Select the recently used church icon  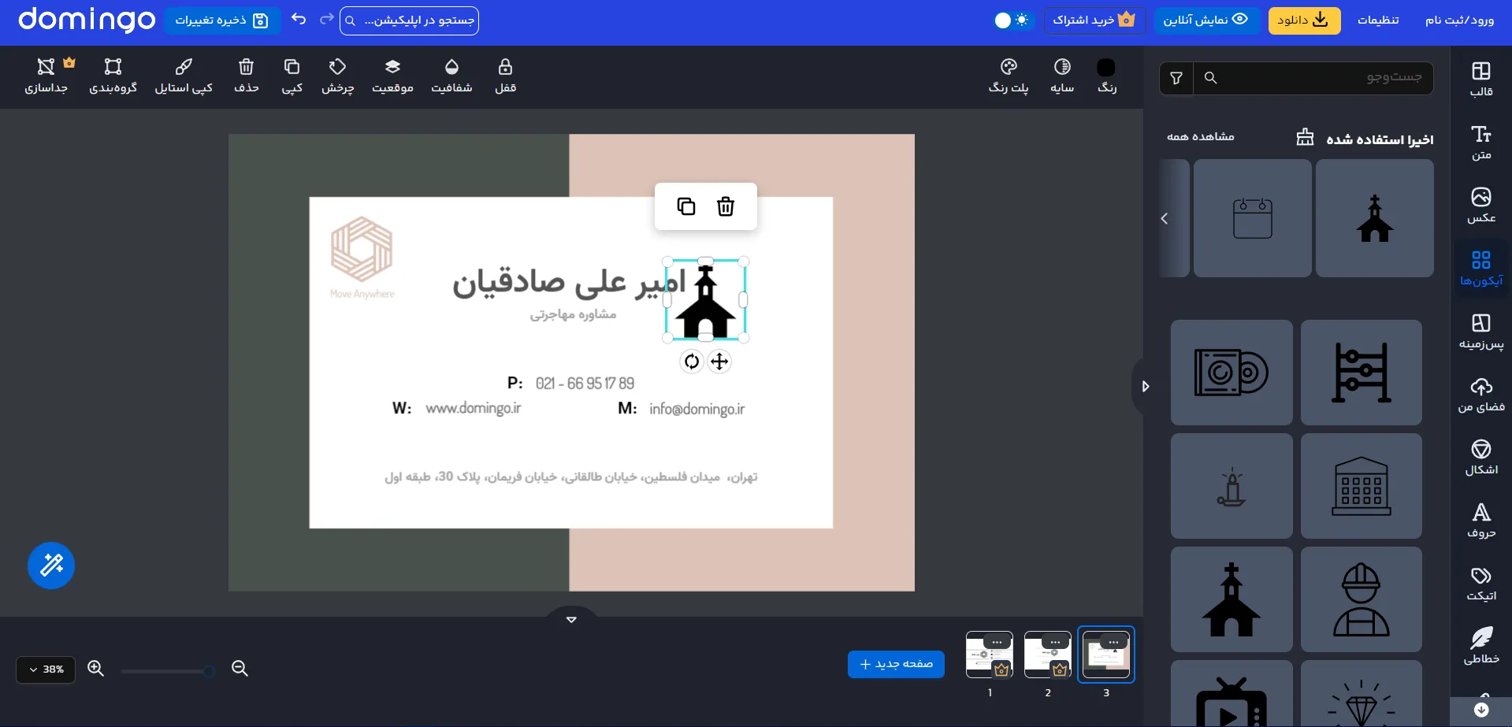tap(1375, 218)
